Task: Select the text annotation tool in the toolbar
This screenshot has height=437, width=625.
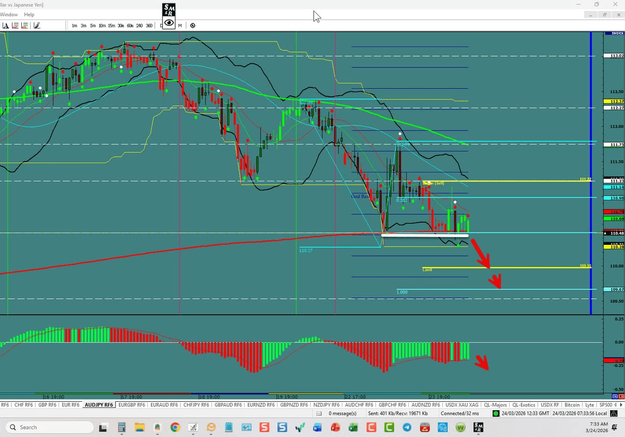Action: (5, 25)
